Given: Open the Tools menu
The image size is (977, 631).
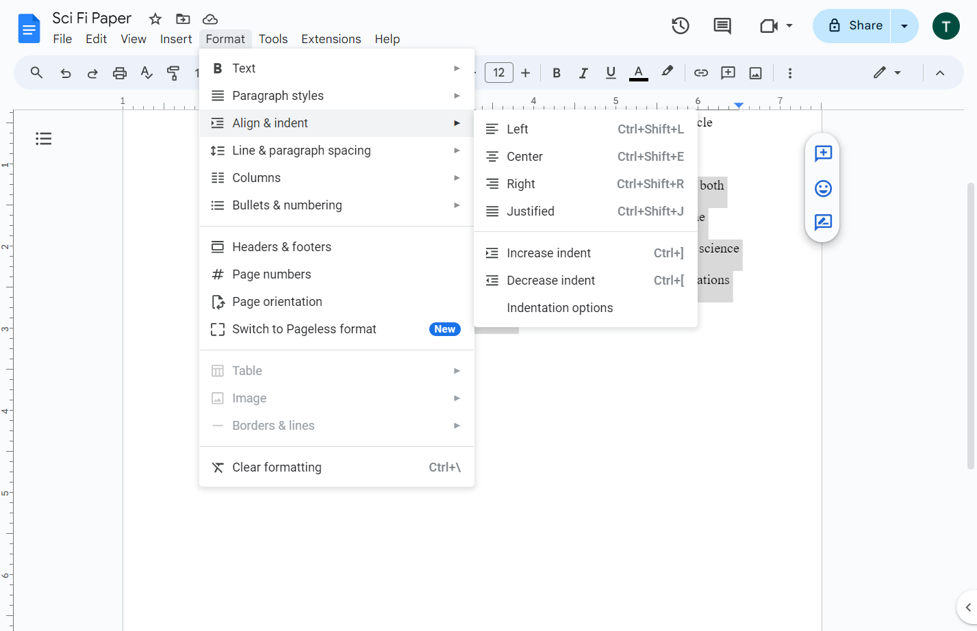Looking at the screenshot, I should click(x=273, y=39).
